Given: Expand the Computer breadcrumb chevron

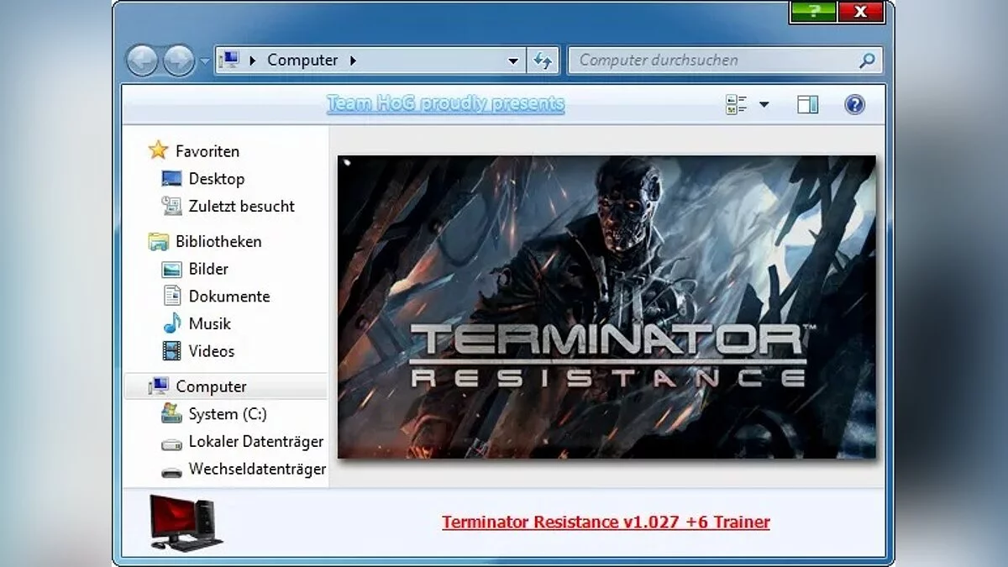Looking at the screenshot, I should [x=353, y=60].
